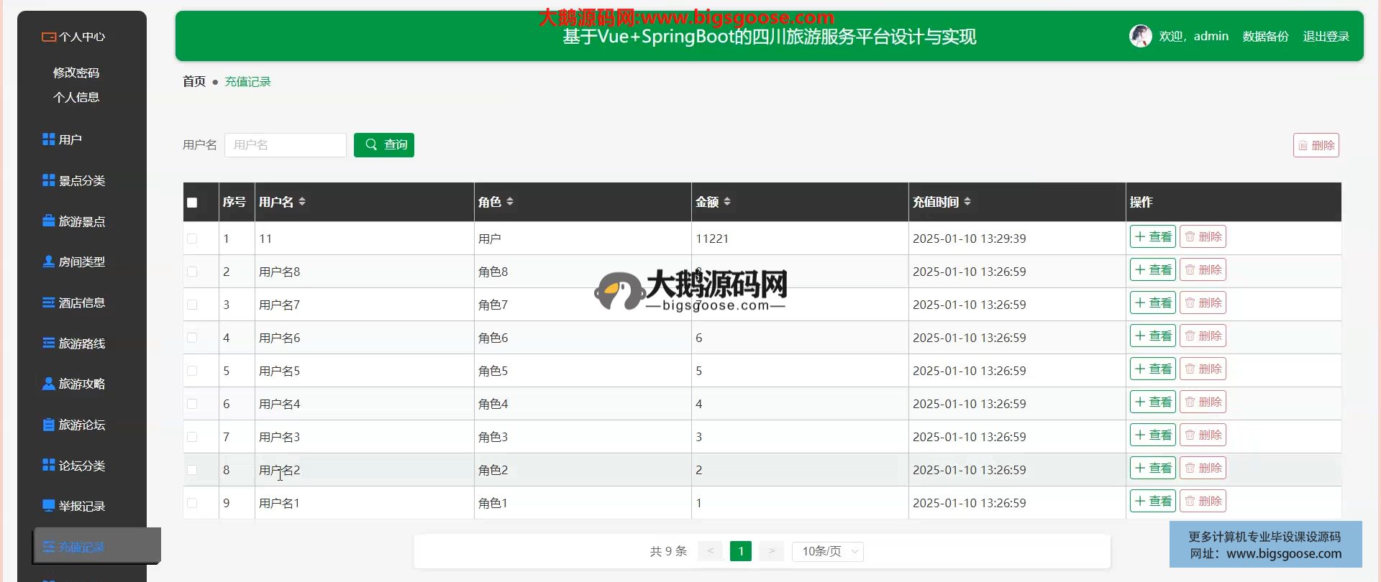1381x582 pixels.
Task: Open the 10条/页 page size dropdown
Action: [x=827, y=551]
